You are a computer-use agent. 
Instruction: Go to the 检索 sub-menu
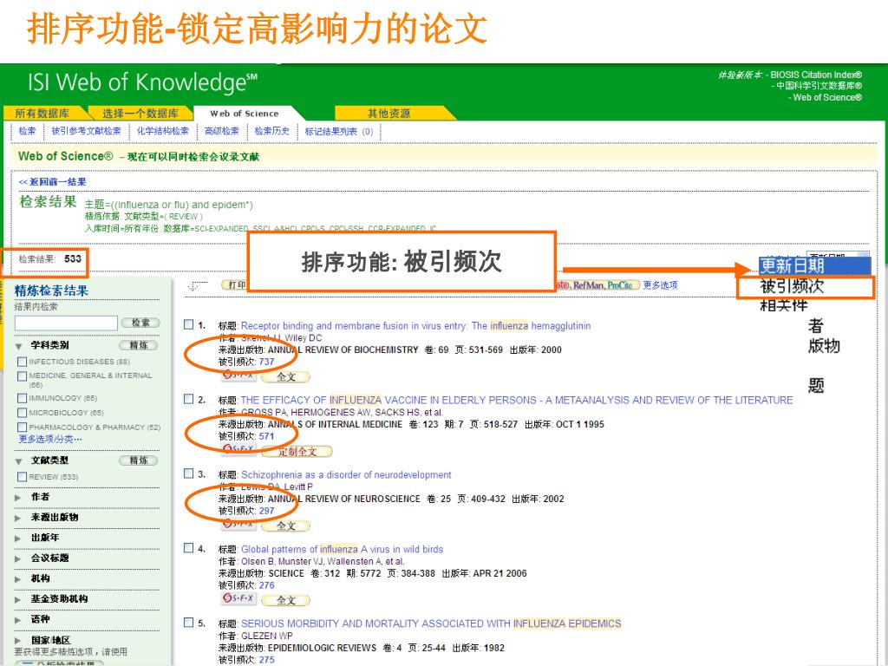click(x=27, y=131)
